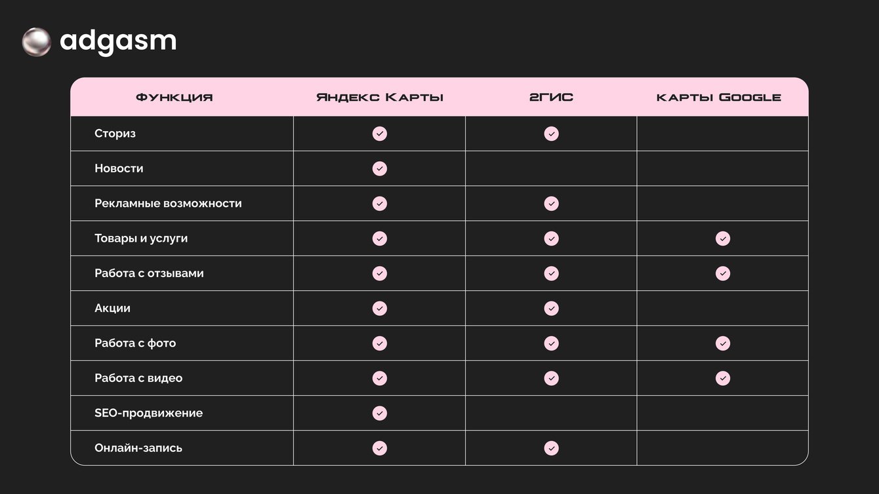
Task: Select the Яндекс Карты column header
Action: point(380,98)
